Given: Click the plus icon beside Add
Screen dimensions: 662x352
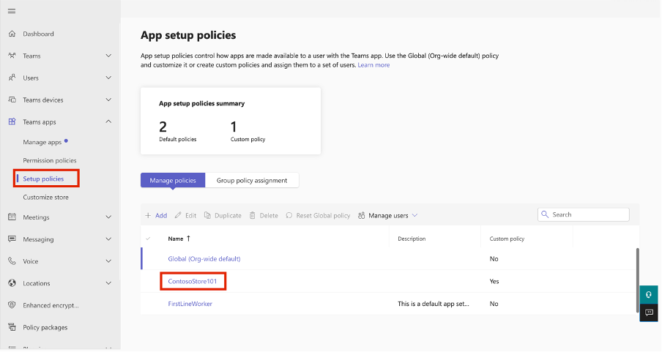Looking at the screenshot, I should click(x=148, y=215).
